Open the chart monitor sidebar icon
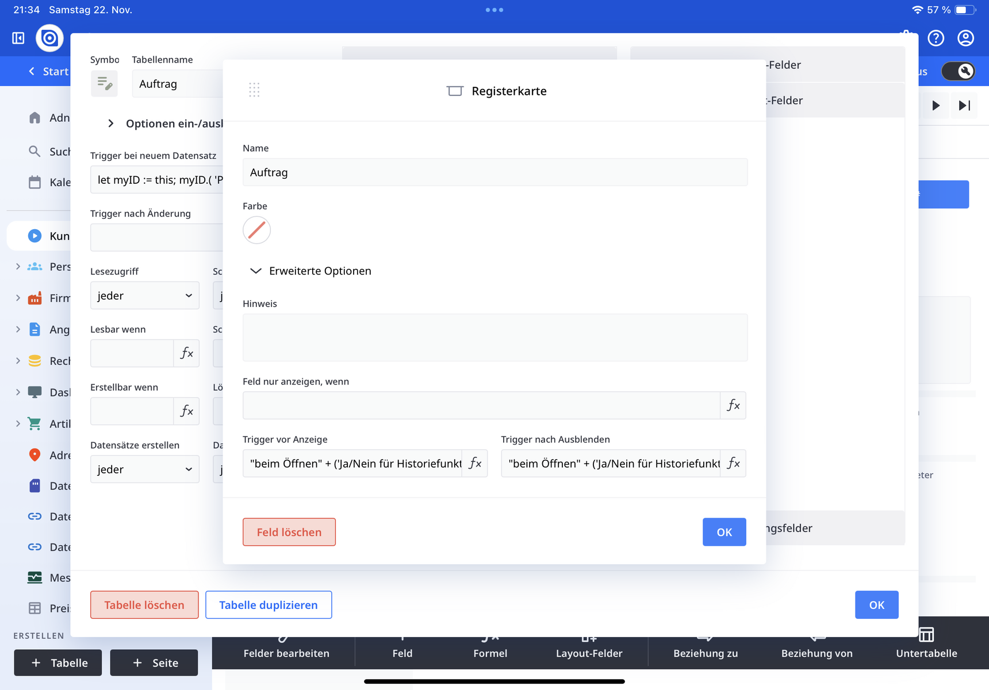 pyautogui.click(x=35, y=577)
